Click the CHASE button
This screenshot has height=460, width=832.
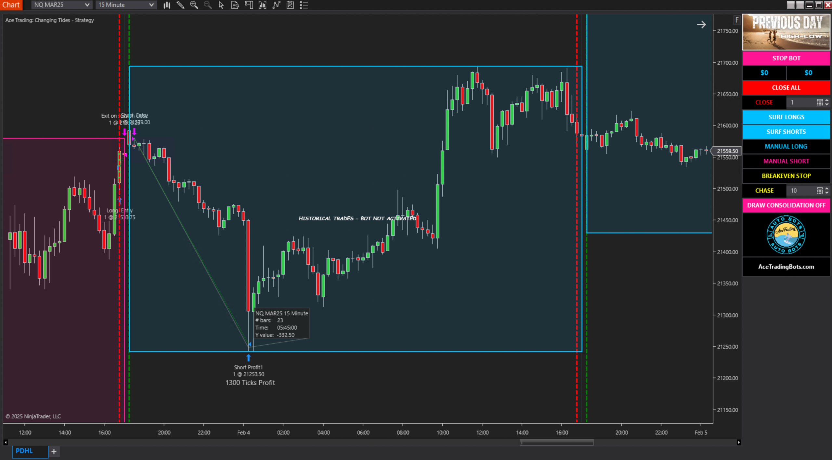tap(764, 191)
